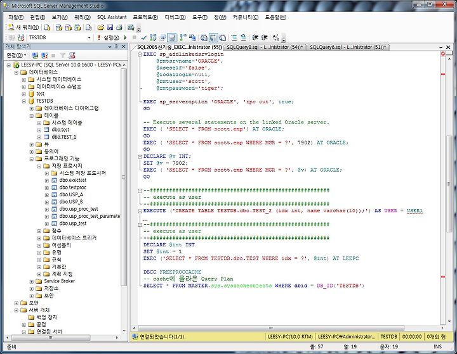Switch to the SQLQuery8.sql tab

point(265,47)
